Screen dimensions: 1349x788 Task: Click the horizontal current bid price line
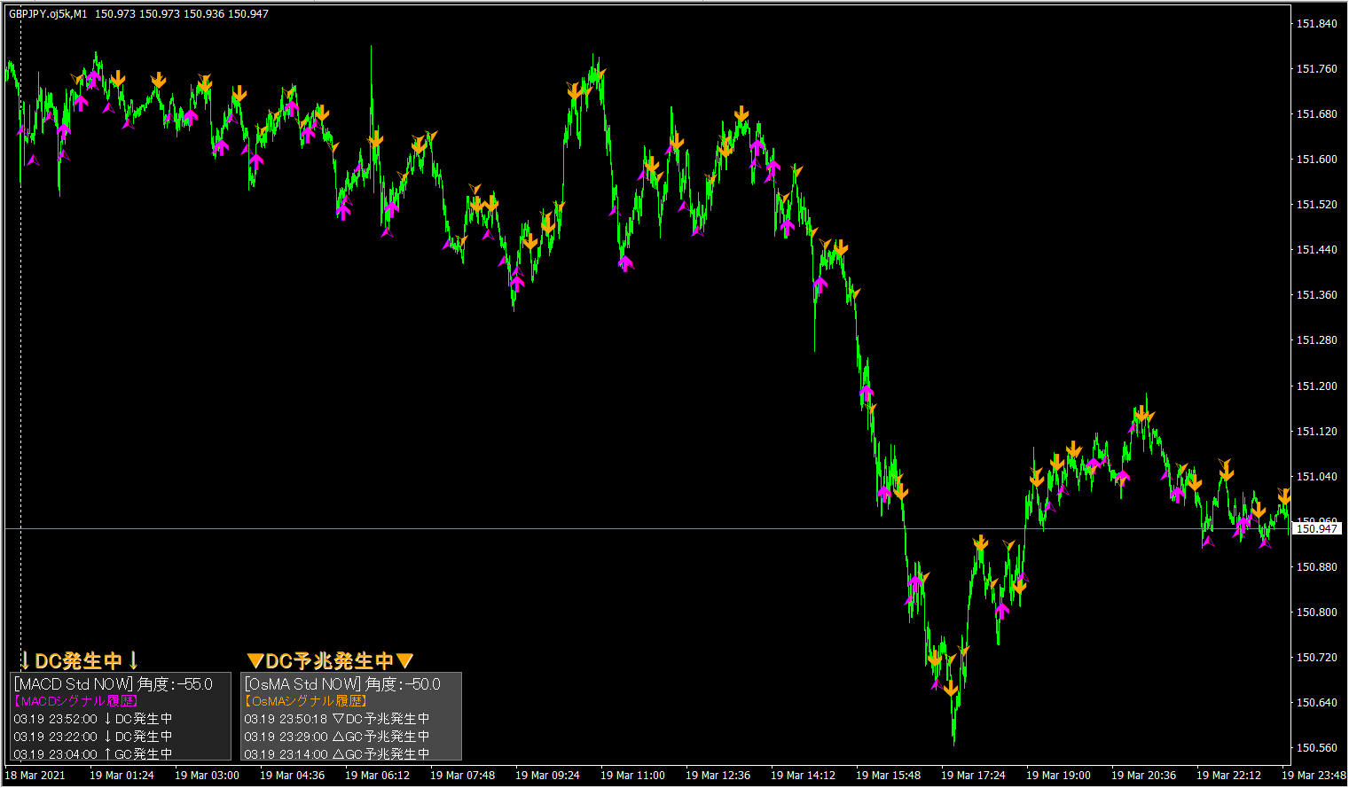[647, 529]
